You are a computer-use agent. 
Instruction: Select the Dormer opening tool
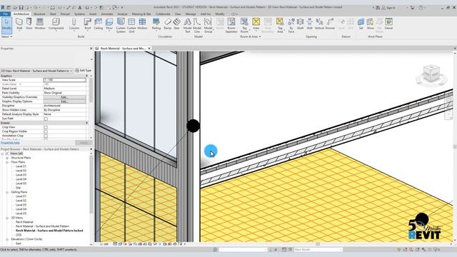click(x=330, y=24)
